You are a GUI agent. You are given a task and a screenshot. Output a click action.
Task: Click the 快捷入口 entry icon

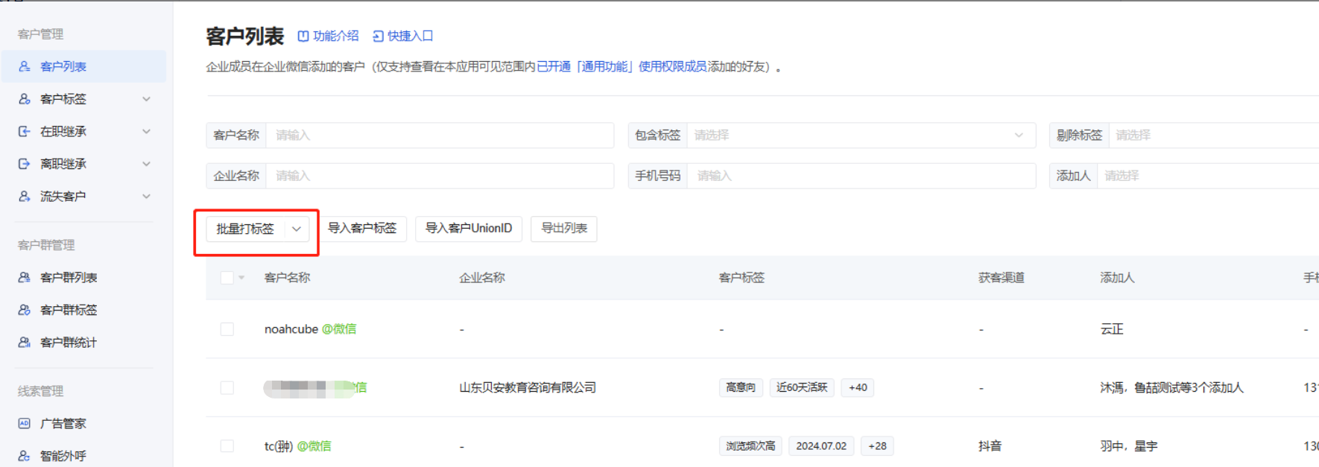click(378, 36)
